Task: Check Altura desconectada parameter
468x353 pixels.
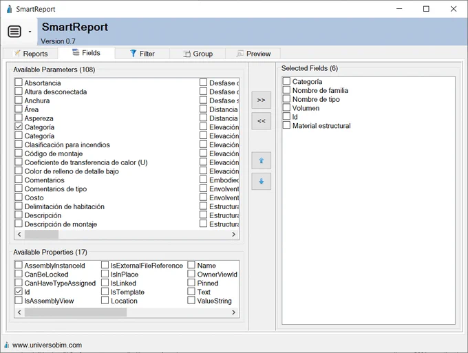Action: tap(19, 92)
